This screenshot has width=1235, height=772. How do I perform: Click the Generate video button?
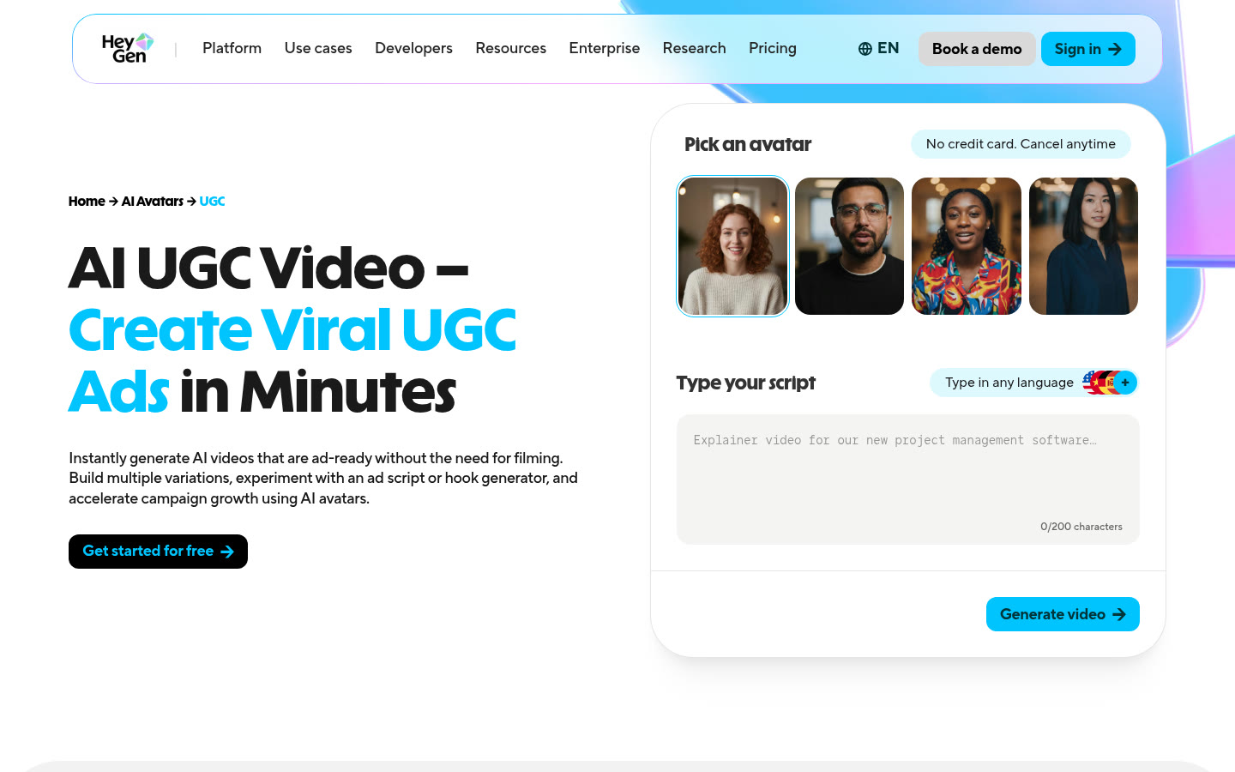pos(1063,614)
